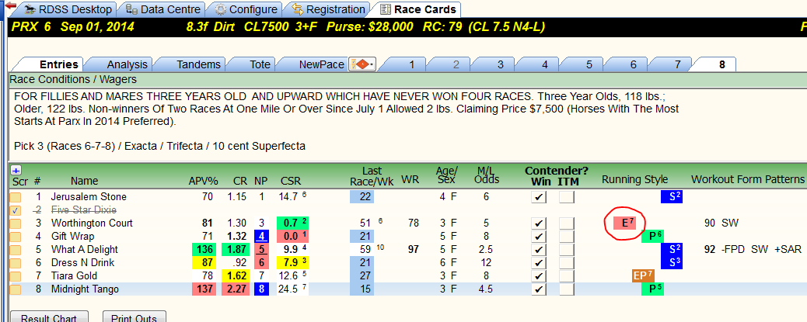807x322 pixels.
Task: Click Gift Wrap's P6 running style badge
Action: 654,236
